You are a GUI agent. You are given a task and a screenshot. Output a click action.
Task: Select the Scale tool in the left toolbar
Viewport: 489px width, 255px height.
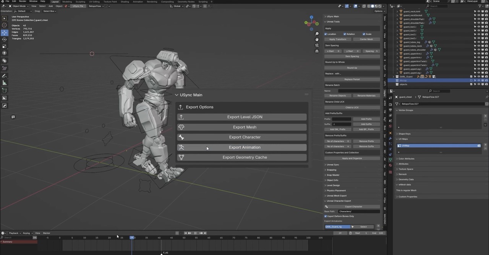pyautogui.click(x=4, y=46)
